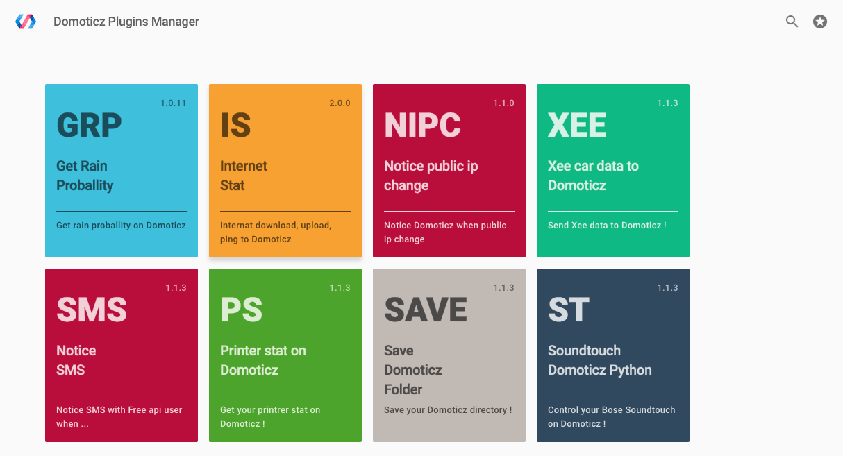The image size is (843, 456).
Task: Click the star favorites icon
Action: [820, 22]
